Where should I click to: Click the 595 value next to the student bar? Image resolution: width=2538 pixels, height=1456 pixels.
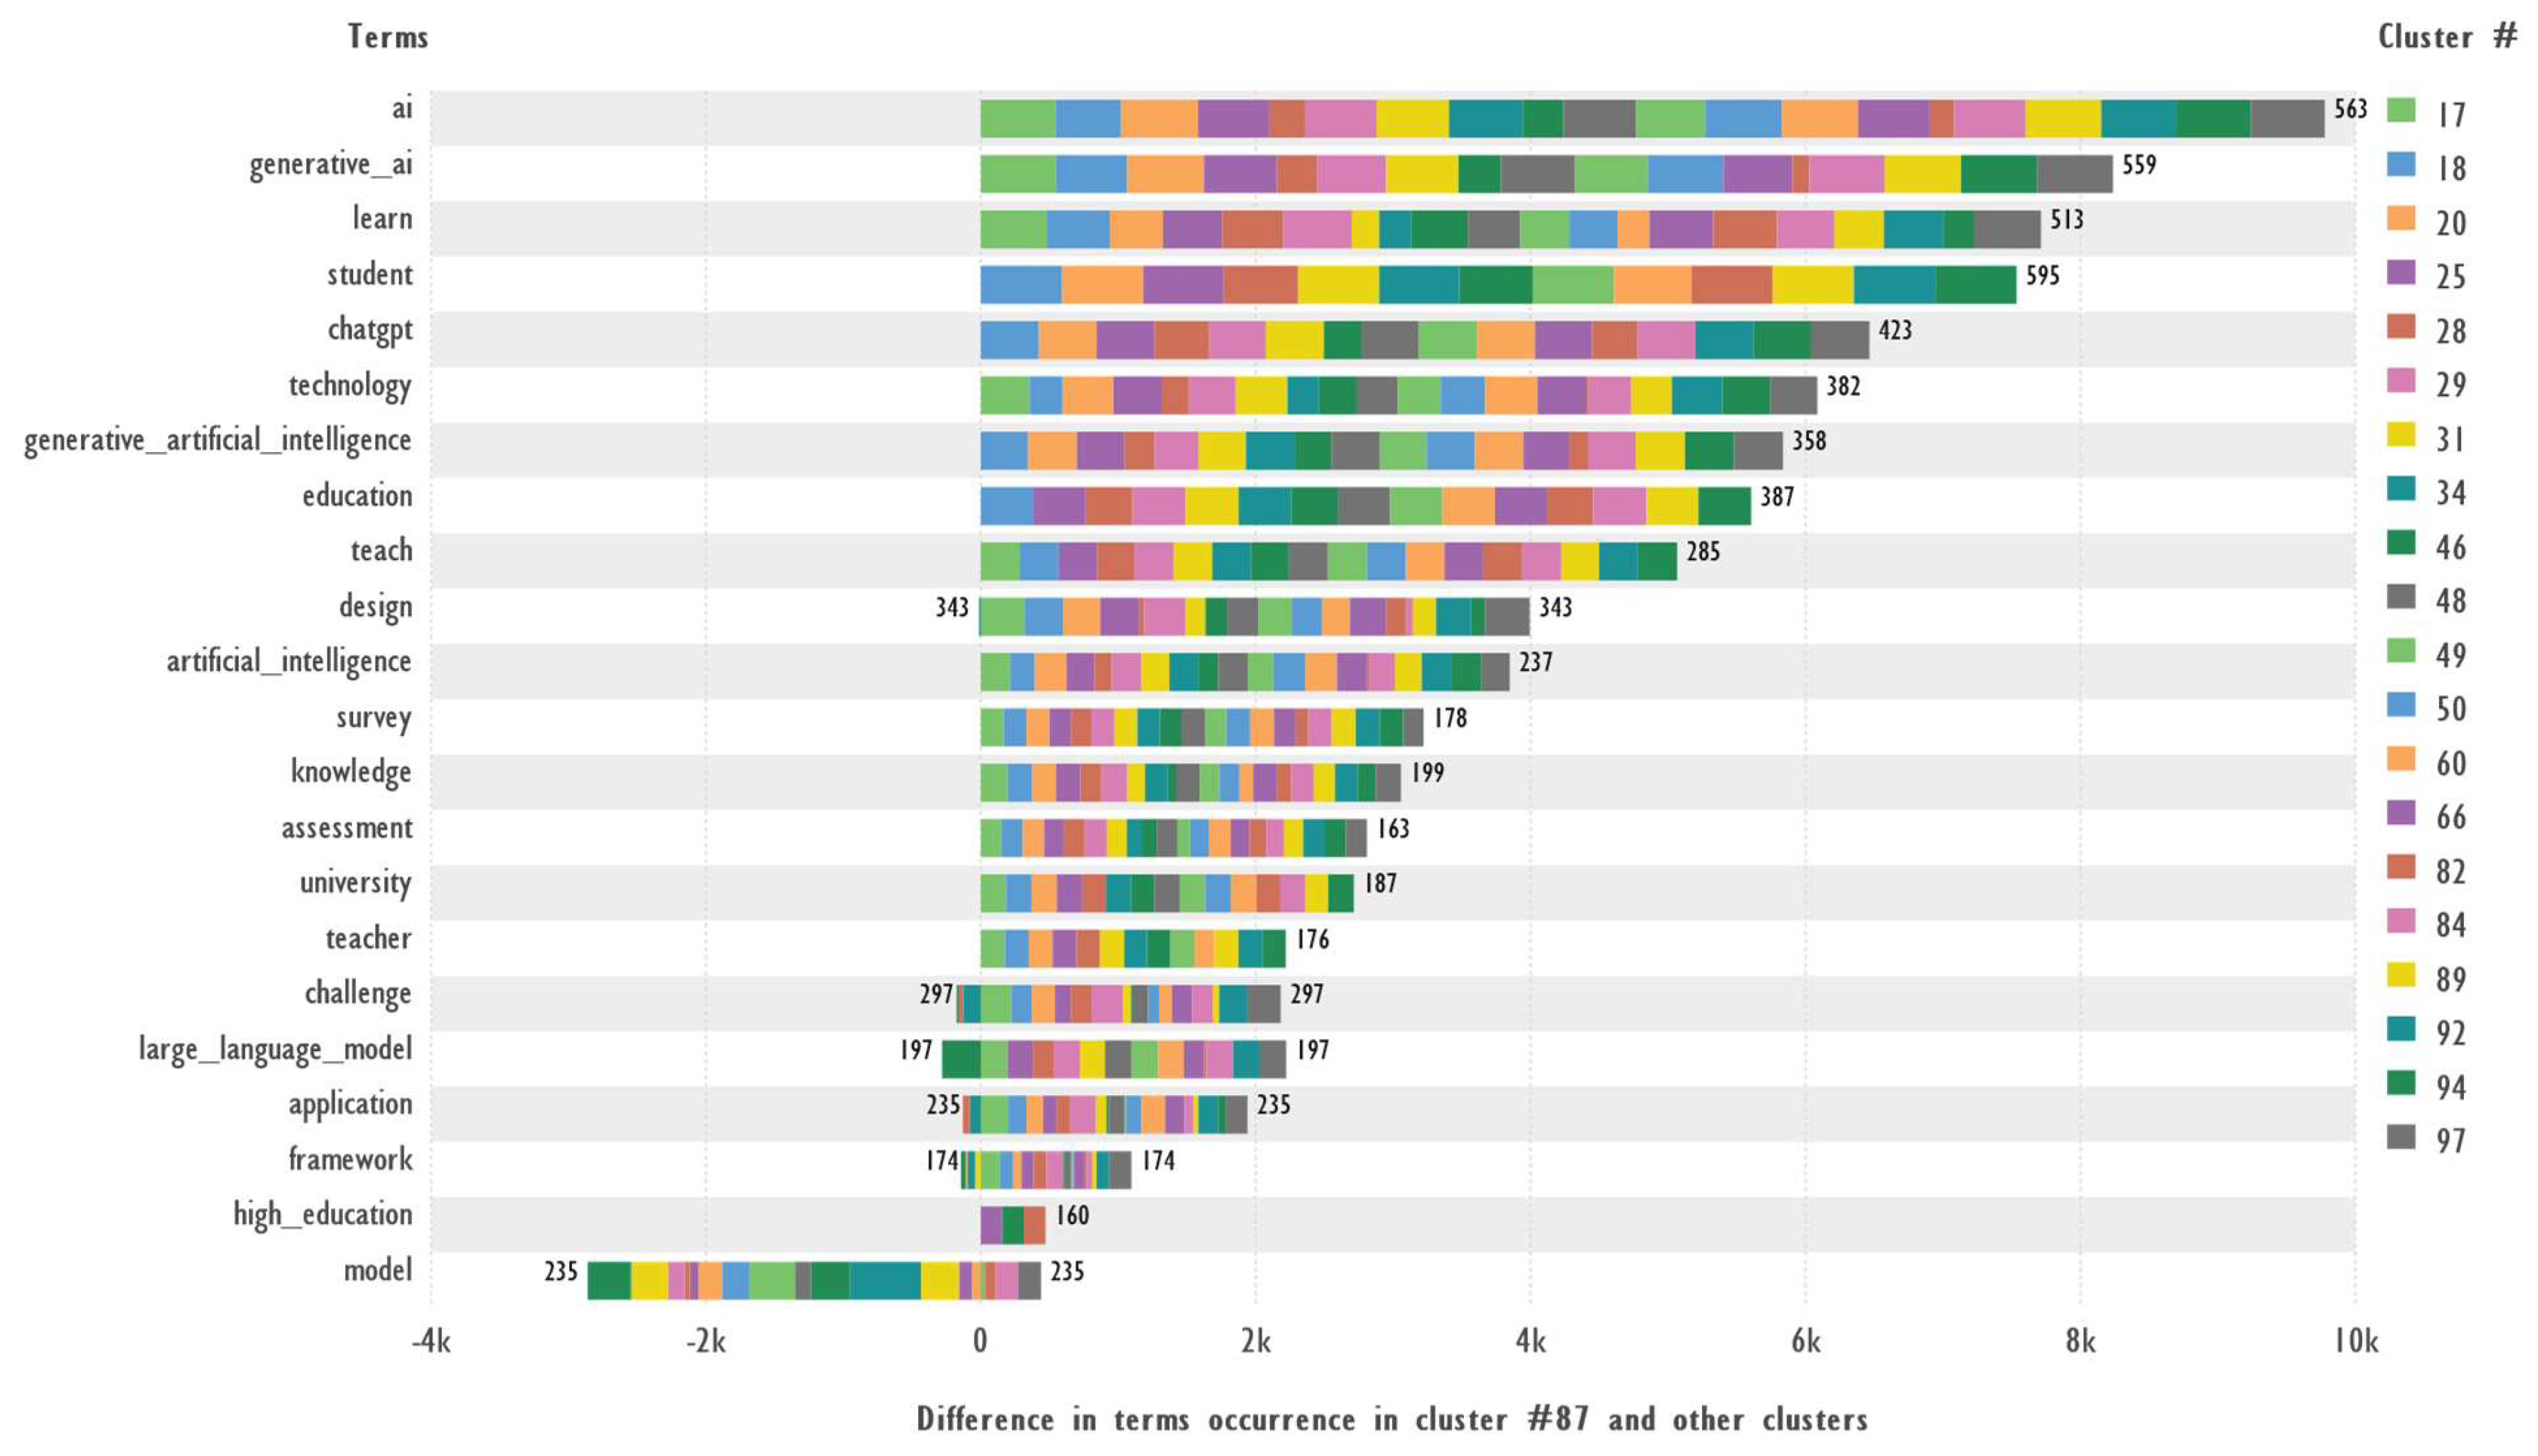click(x=2042, y=276)
